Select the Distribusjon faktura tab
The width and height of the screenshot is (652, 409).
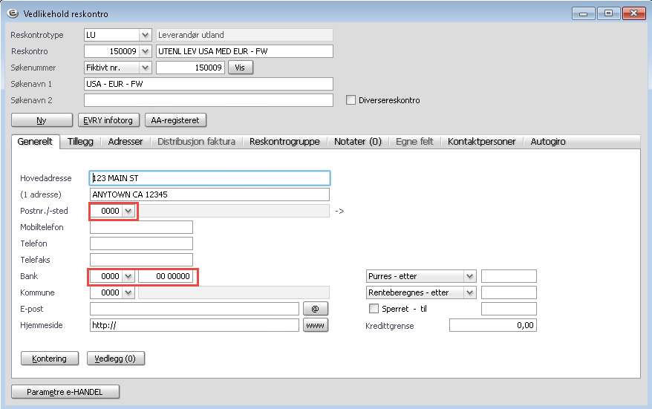click(x=196, y=141)
